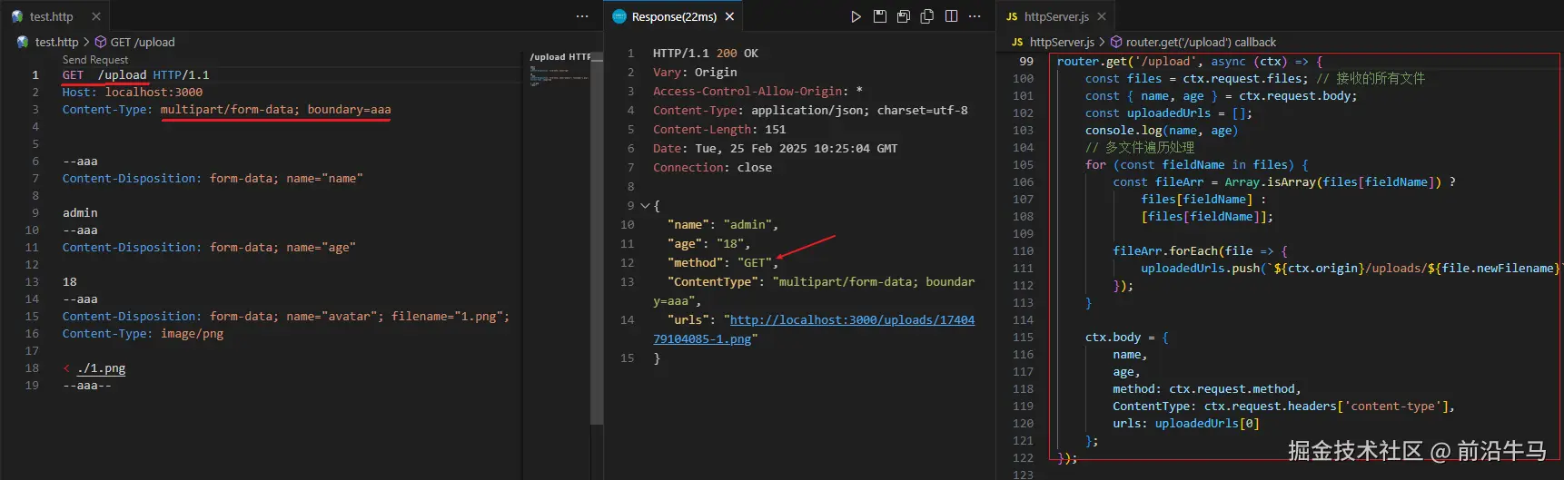
Task: Click the save response body icon
Action: [903, 16]
